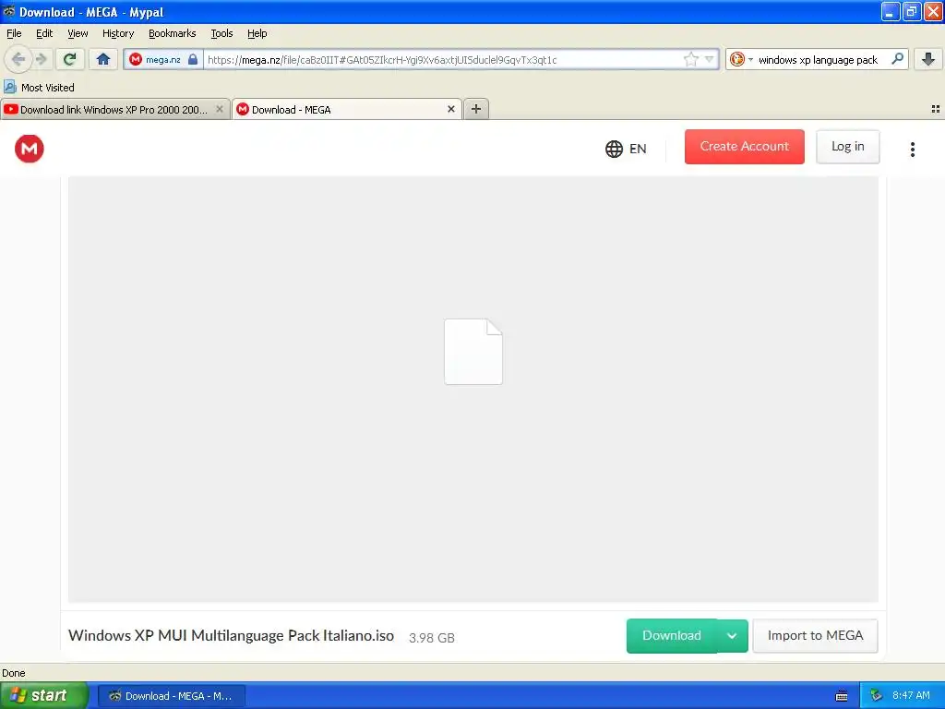Open the Windows Start menu
The image size is (945, 709).
(44, 695)
